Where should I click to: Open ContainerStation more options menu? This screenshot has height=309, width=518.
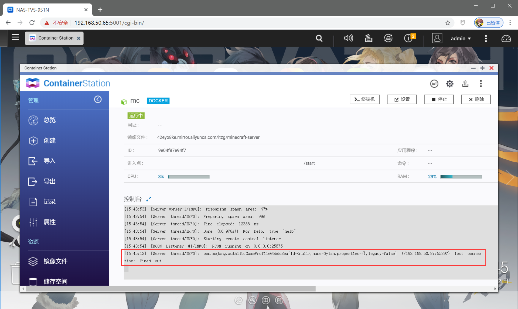tap(481, 84)
